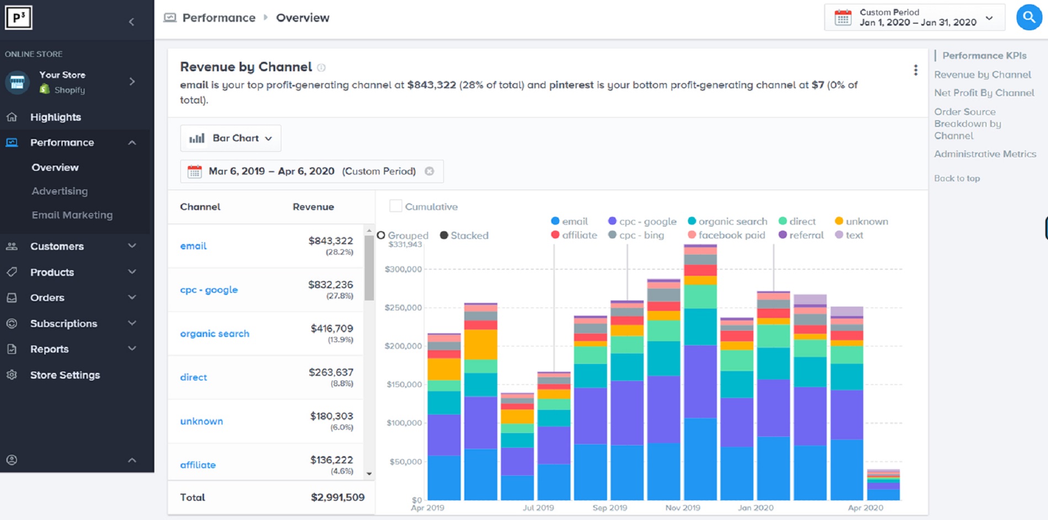The height and width of the screenshot is (520, 1048).
Task: Switch the chart to Stacked mode
Action: coord(443,235)
